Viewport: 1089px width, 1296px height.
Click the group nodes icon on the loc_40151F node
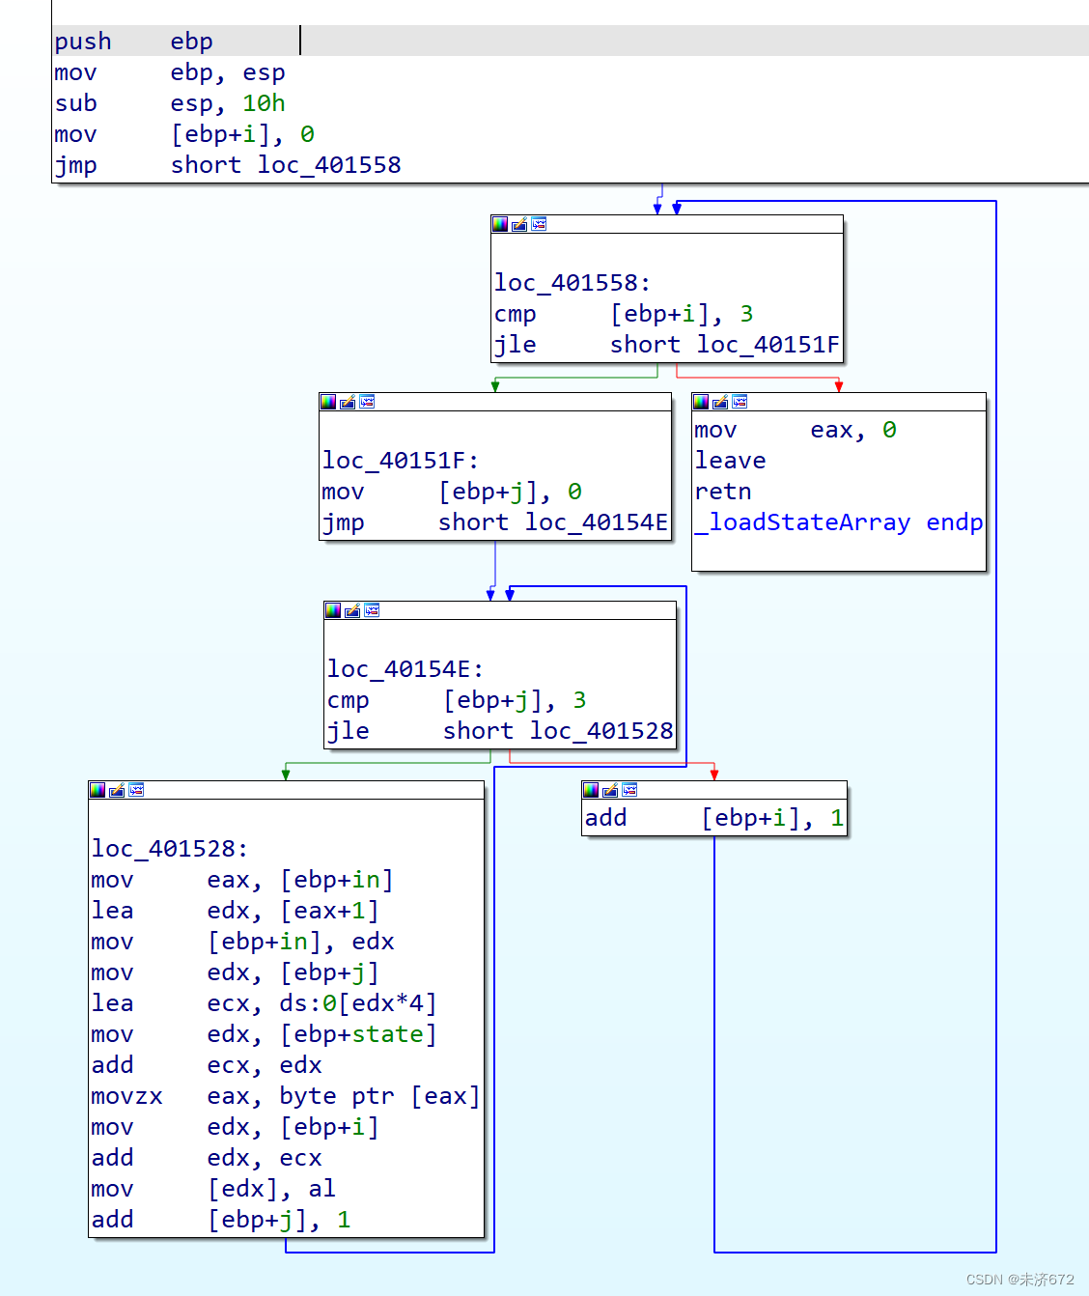click(x=367, y=402)
